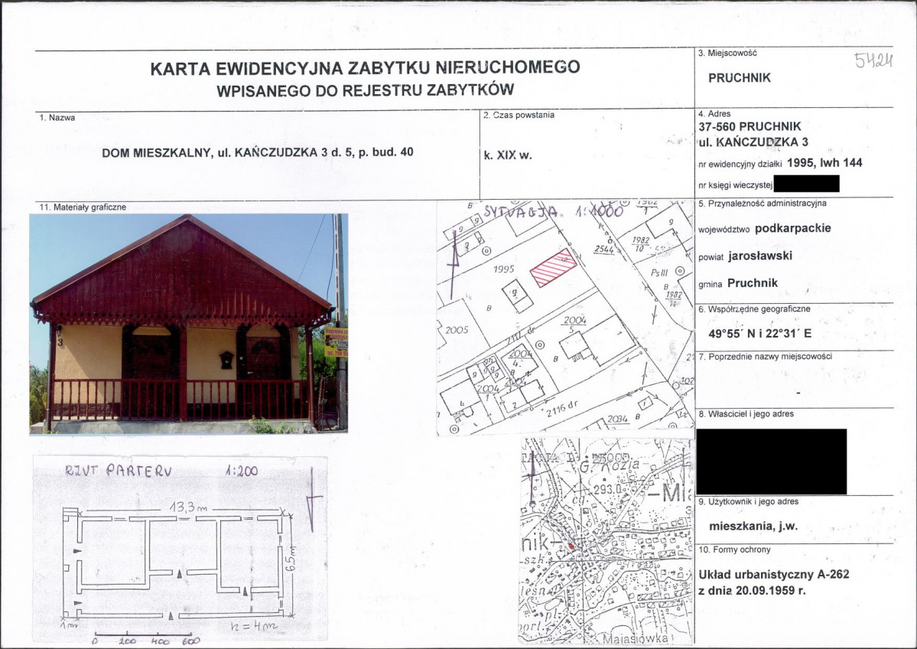Click the date field k. XIX w.
The height and width of the screenshot is (649, 917).
[x=508, y=155]
